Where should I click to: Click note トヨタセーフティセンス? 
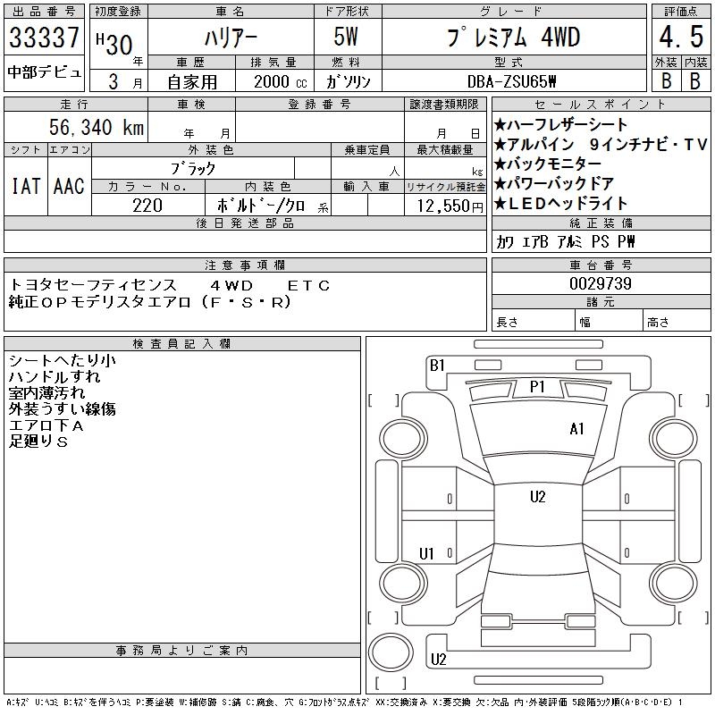pyautogui.click(x=93, y=285)
